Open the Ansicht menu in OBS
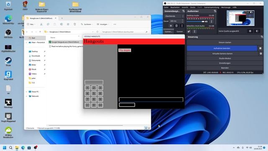268x151 pixels. (x=185, y=8)
